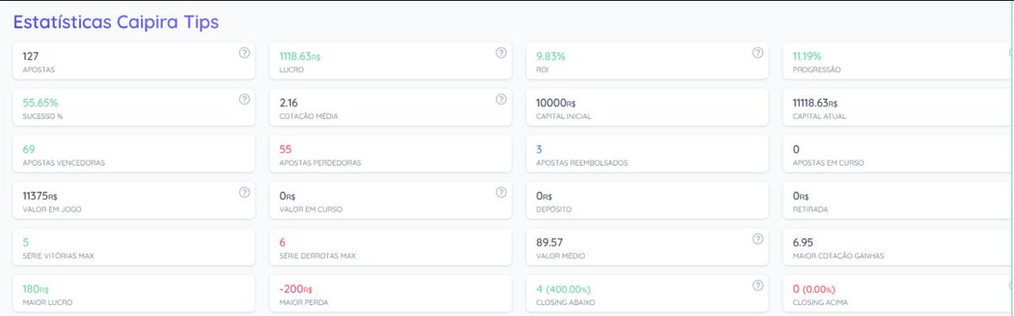Select the Valor Médio figure 89.57
Screen dimensions: 1014x316
[550, 242]
